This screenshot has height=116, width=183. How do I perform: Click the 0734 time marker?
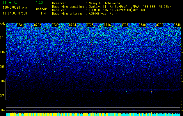pos(72,25)
